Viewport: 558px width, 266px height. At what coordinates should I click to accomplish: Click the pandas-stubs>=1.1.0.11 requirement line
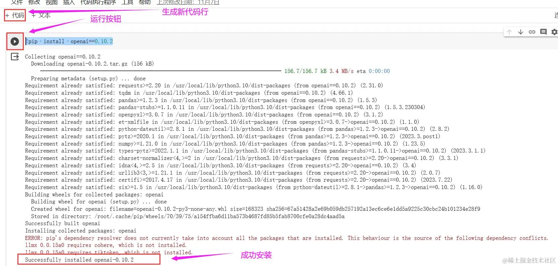point(225,107)
